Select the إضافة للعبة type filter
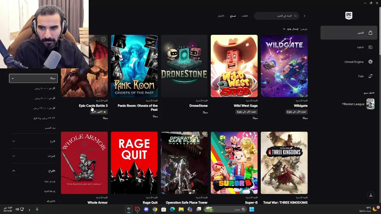381x214 pixels. 50,191
